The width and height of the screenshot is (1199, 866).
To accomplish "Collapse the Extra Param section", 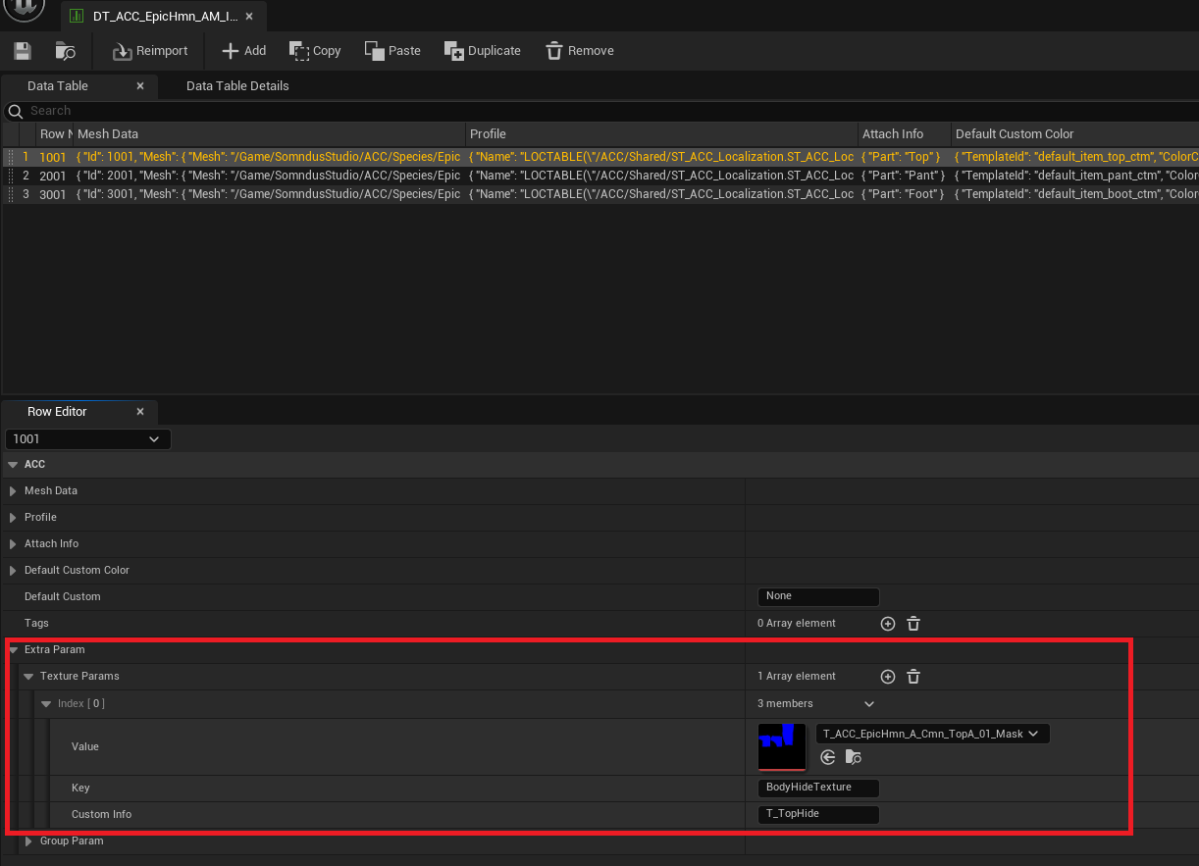I will (x=12, y=649).
